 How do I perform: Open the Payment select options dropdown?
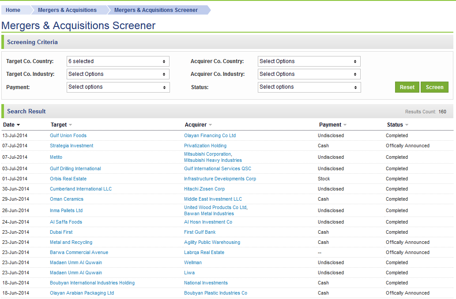pyautogui.click(x=118, y=87)
